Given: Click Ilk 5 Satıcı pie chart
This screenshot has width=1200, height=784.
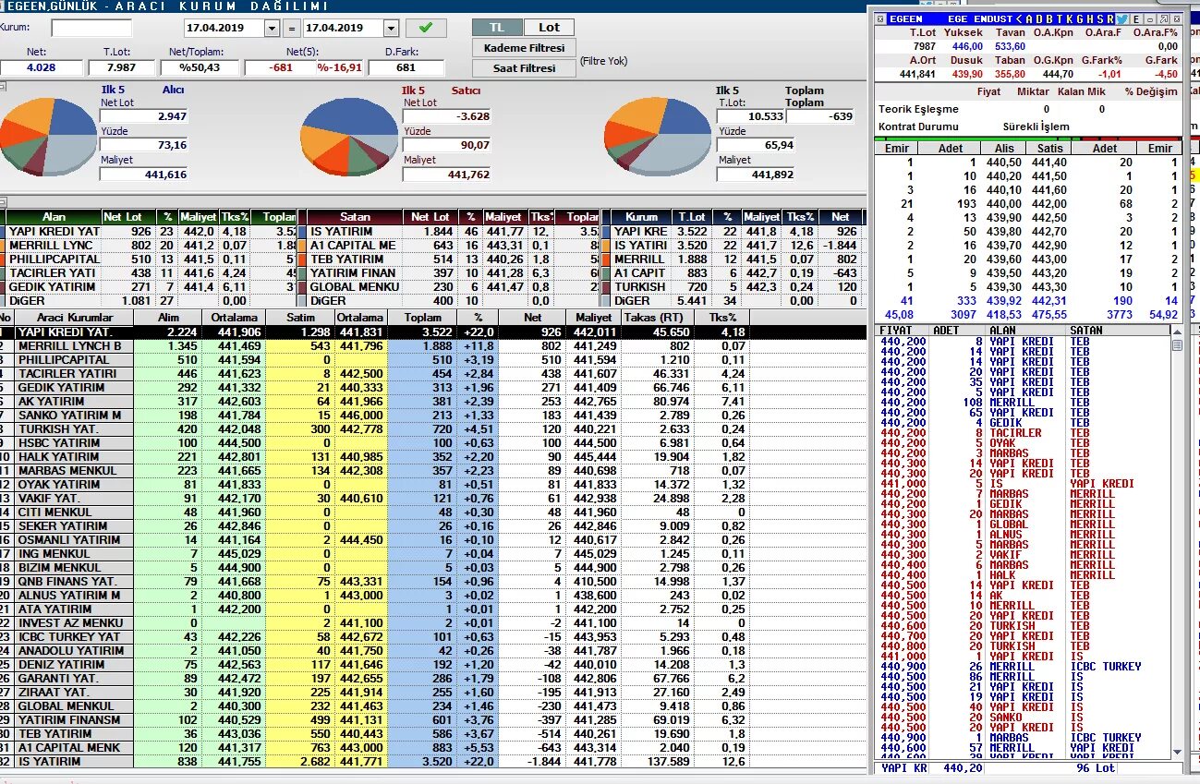Looking at the screenshot, I should pyautogui.click(x=350, y=137).
